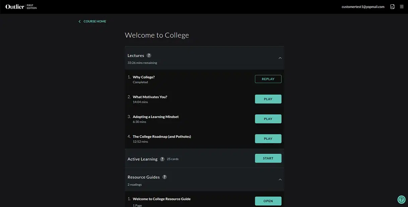This screenshot has width=408, height=207.
Task: Click the Outlier First Edition logo
Action: (x=21, y=7)
